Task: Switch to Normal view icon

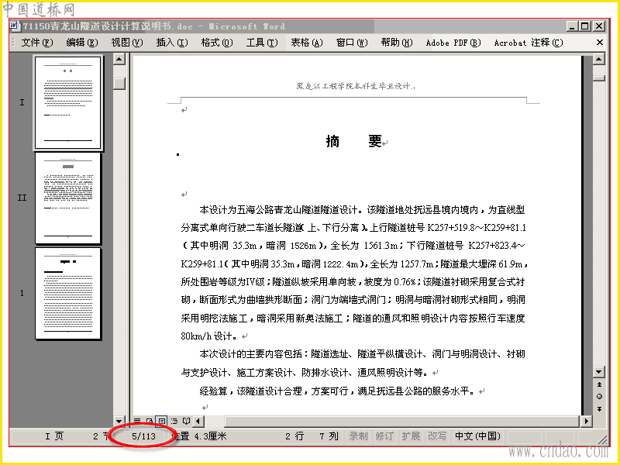Action: click(137, 421)
